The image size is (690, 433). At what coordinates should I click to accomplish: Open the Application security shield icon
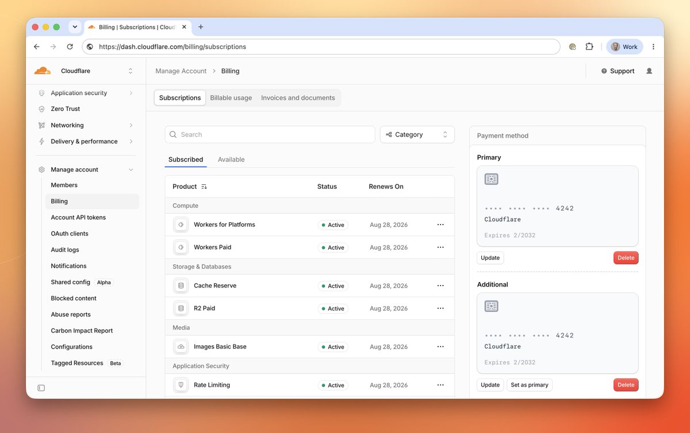[41, 93]
